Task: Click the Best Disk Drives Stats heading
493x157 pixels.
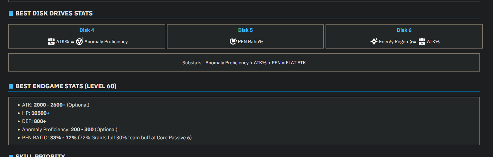Action: (54, 14)
